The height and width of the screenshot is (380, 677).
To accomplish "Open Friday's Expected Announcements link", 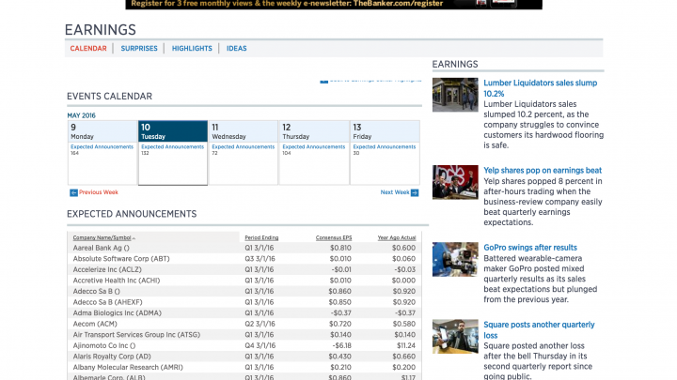I will 385,147.
